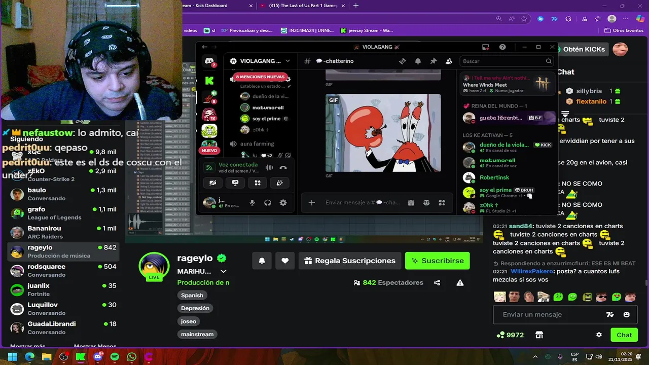Screen dimensions: 649x365
Task: Open juanlix channel in following list
Action: coord(64,289)
